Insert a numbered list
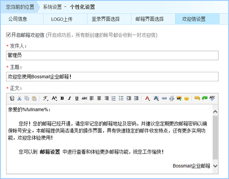 point(113,98)
